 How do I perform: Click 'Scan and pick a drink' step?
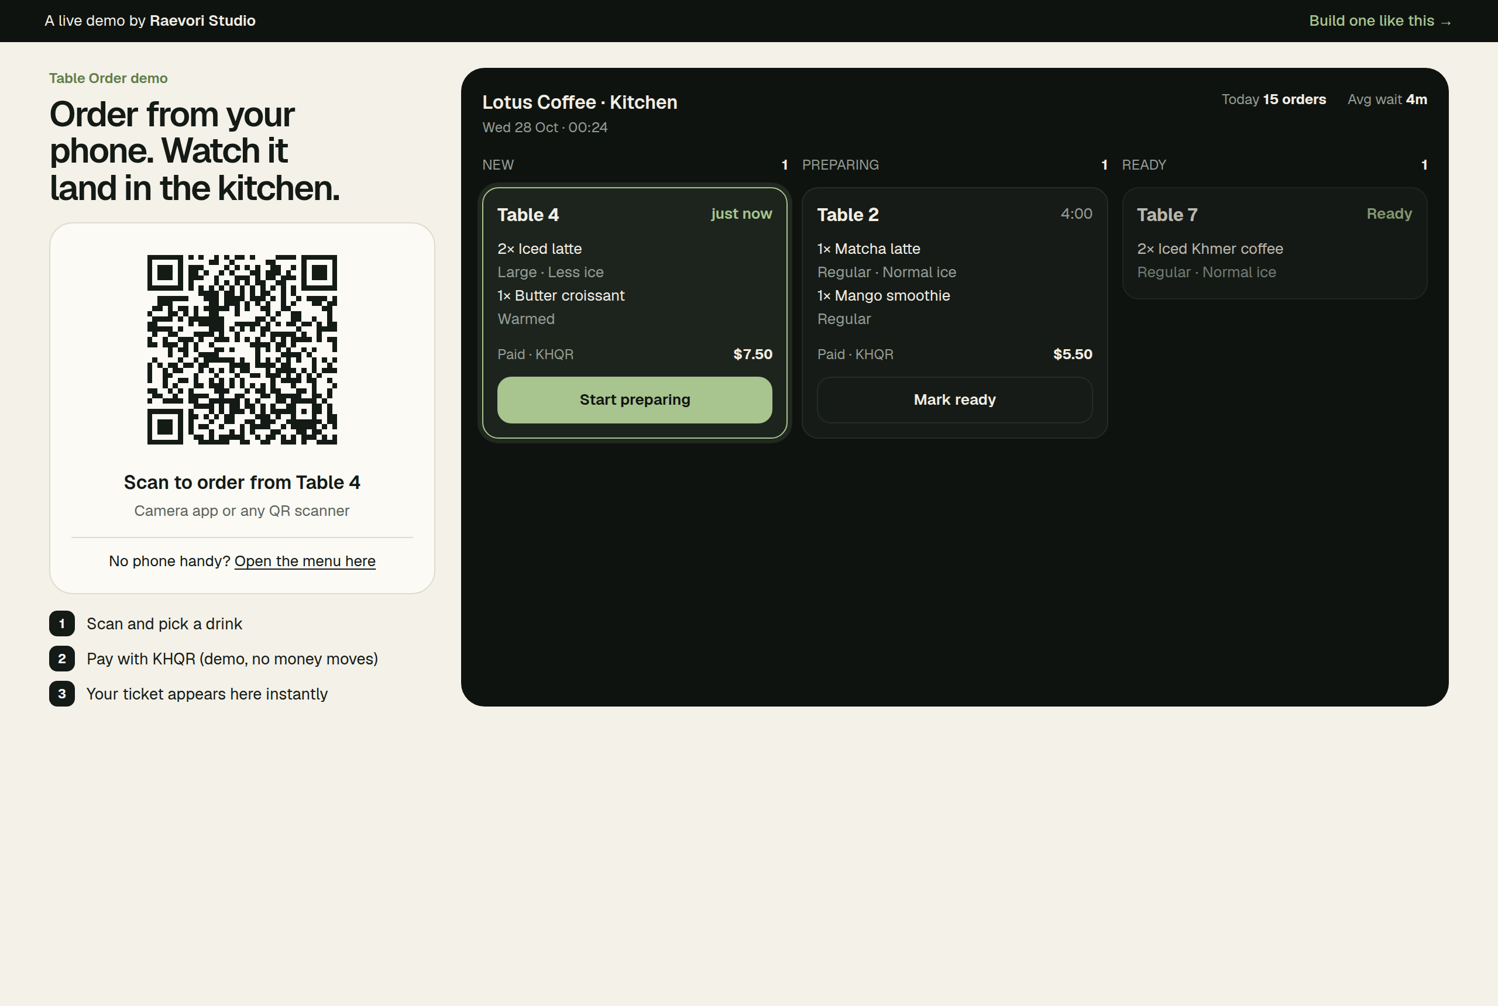(164, 623)
